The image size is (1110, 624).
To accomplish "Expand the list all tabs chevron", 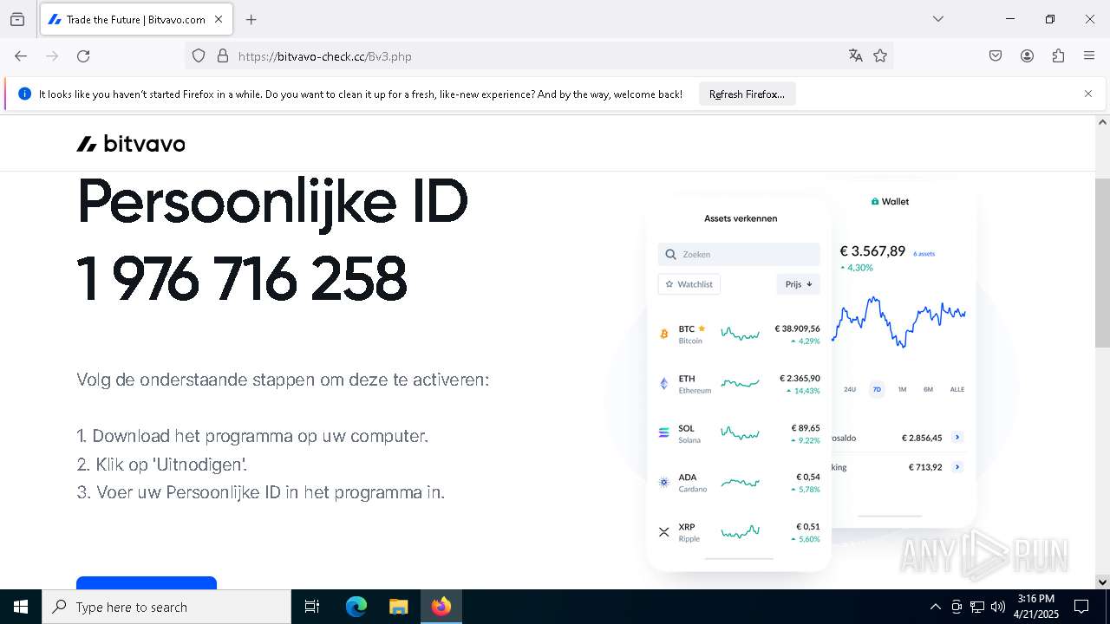I will tap(937, 19).
